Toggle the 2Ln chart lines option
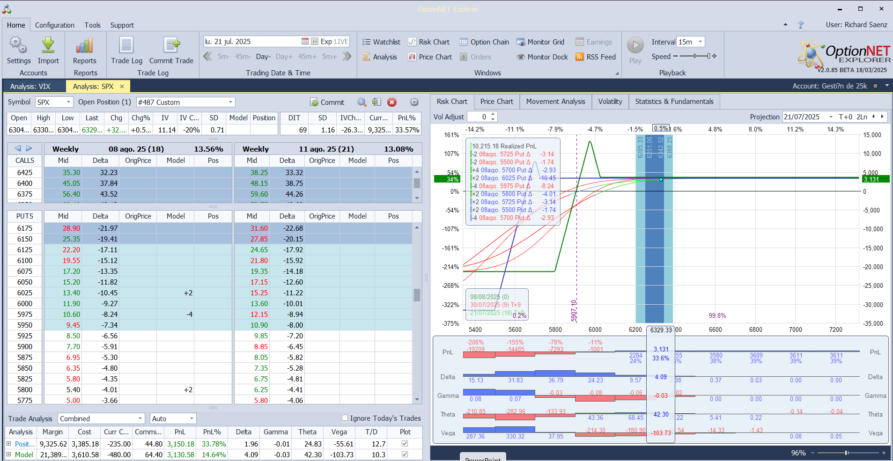Viewport: 893px width, 461px height. 862,117
